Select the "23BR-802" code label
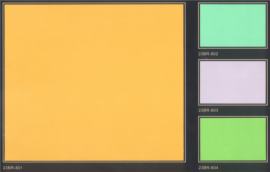 click(208, 54)
